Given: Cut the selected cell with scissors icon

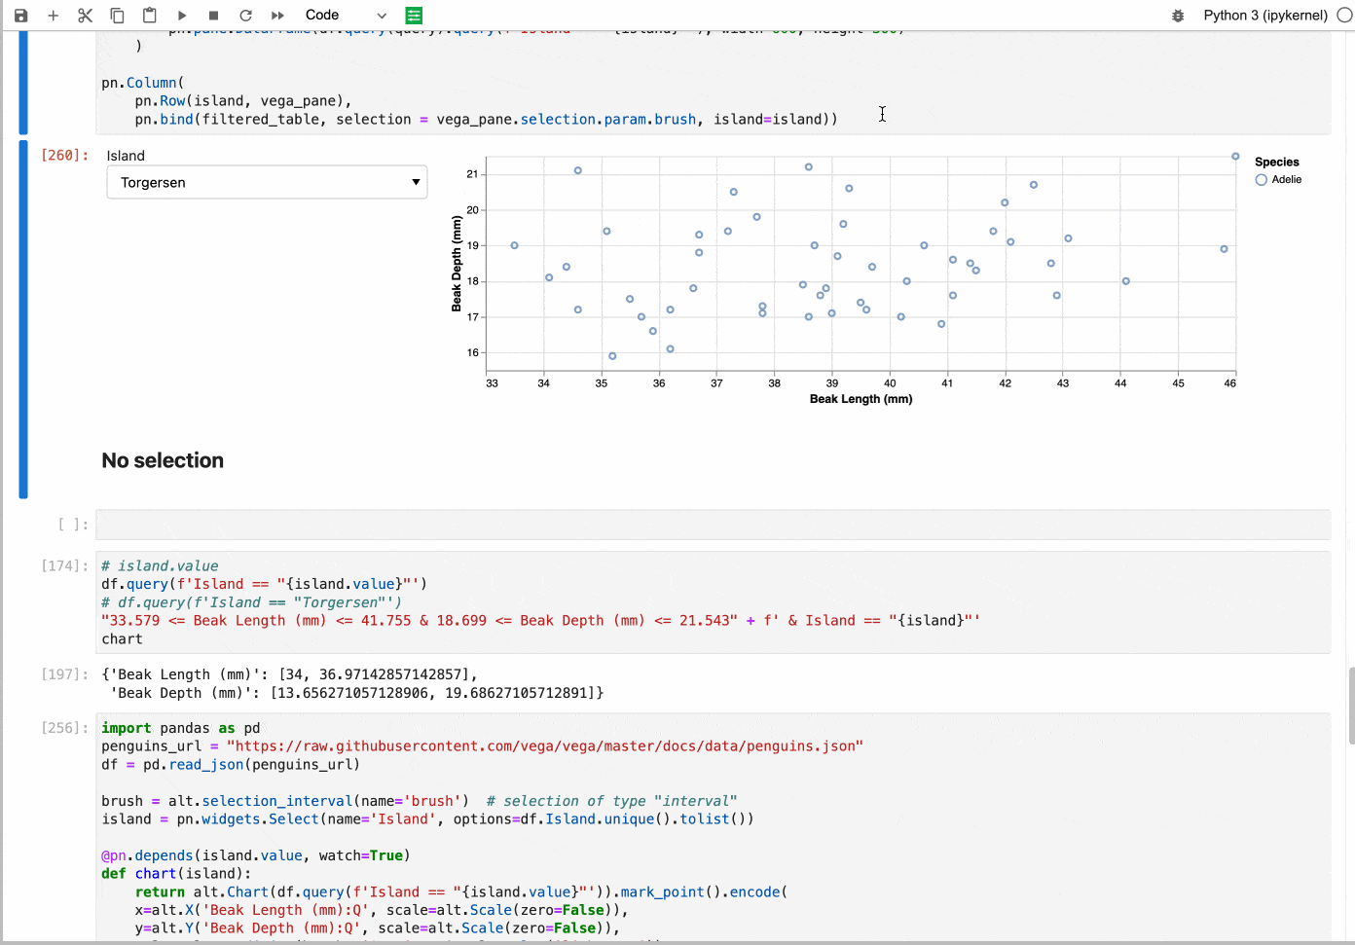Looking at the screenshot, I should click(85, 16).
